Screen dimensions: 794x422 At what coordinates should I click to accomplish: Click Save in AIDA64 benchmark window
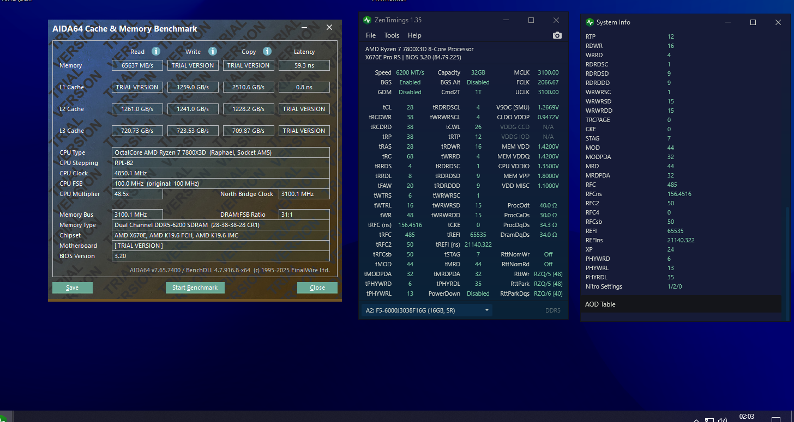click(73, 288)
